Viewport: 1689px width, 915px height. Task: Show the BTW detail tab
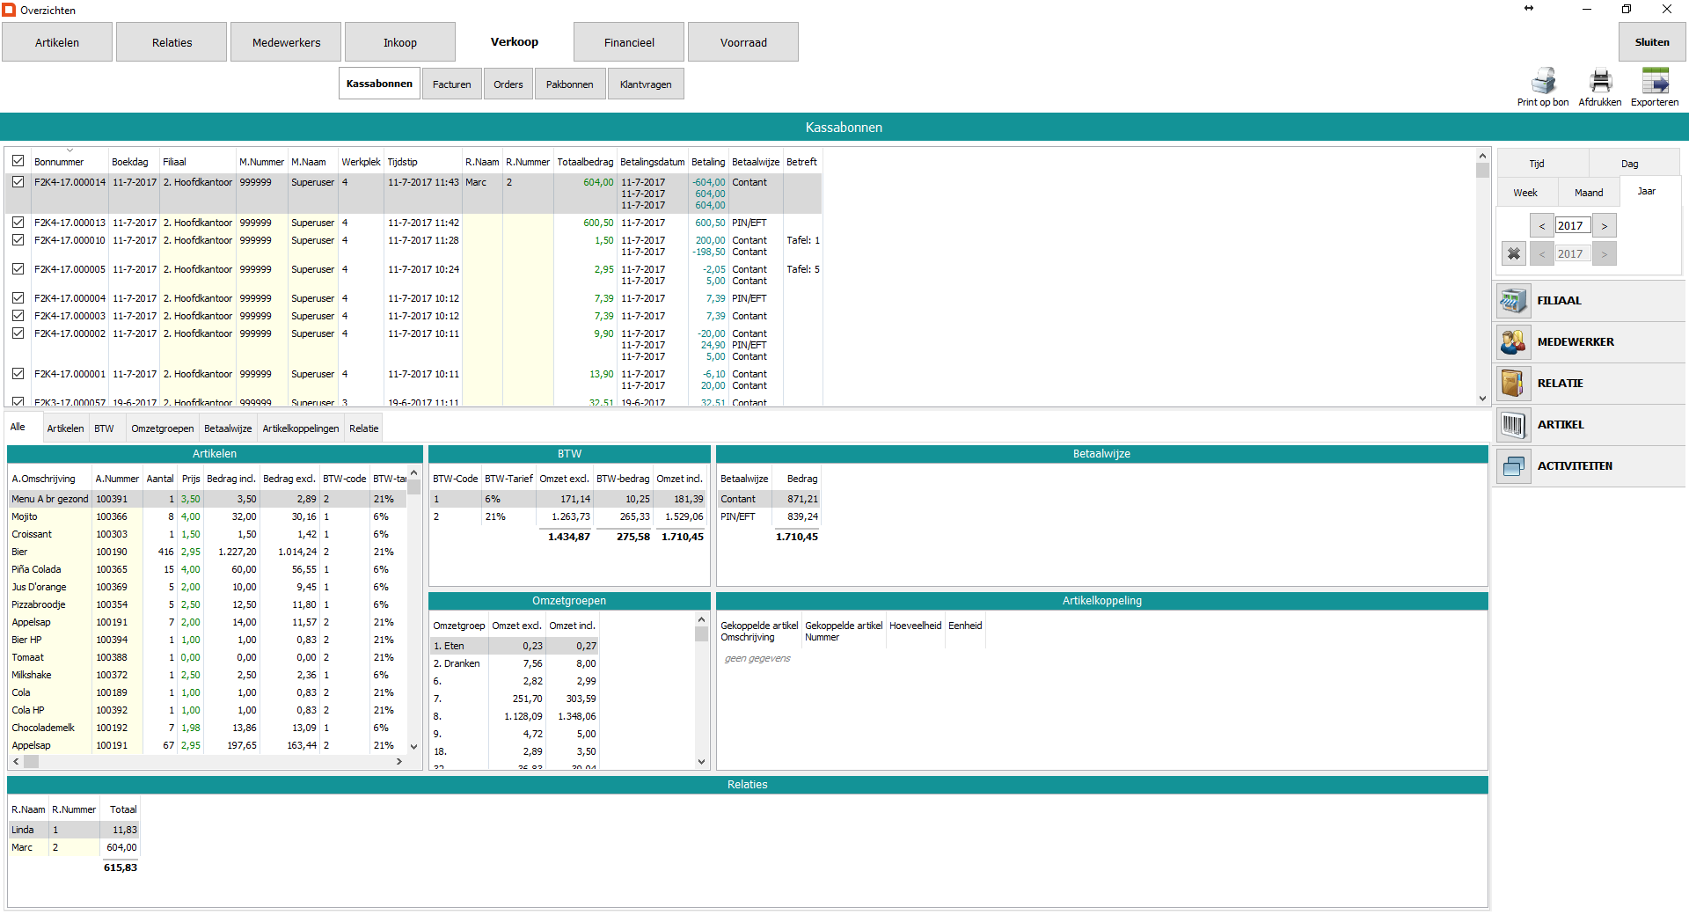105,428
